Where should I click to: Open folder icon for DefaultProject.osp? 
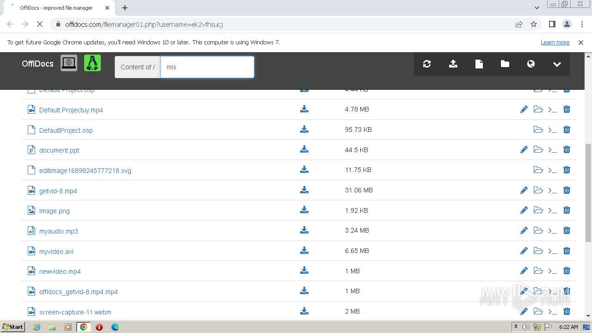tap(538, 129)
